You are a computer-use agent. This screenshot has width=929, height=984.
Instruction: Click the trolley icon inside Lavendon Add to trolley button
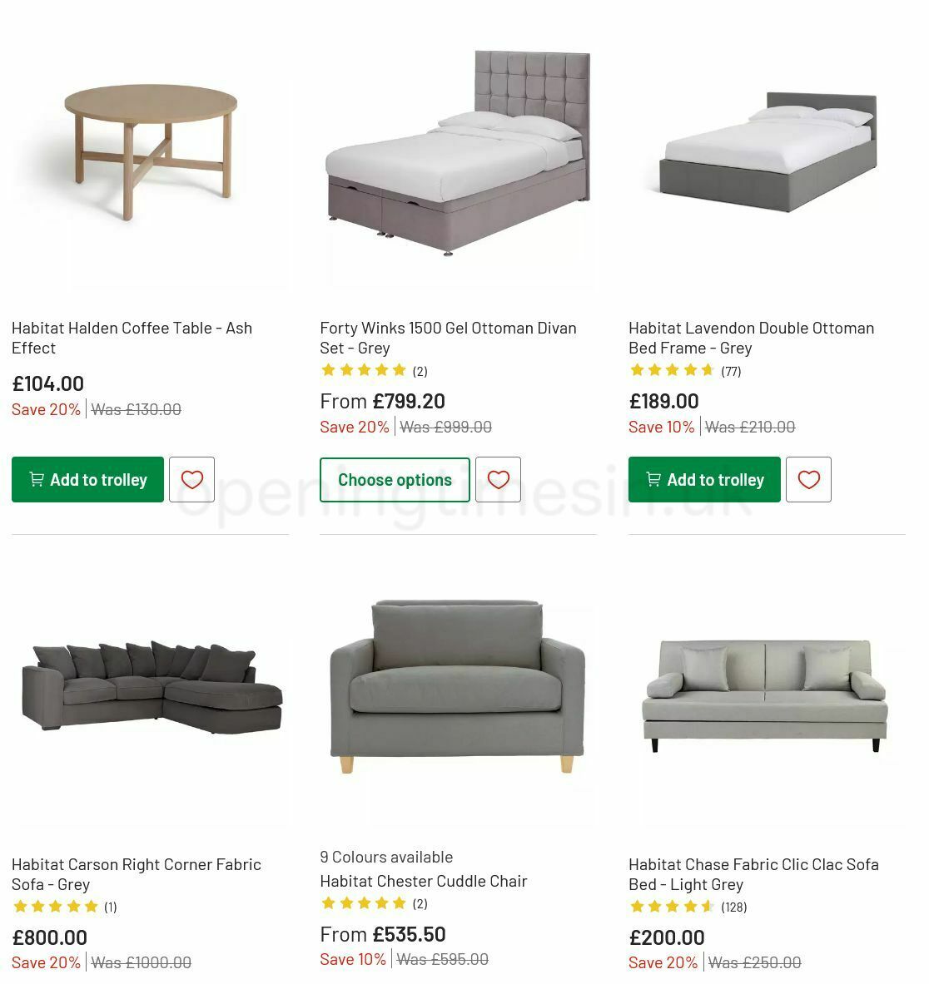(653, 479)
